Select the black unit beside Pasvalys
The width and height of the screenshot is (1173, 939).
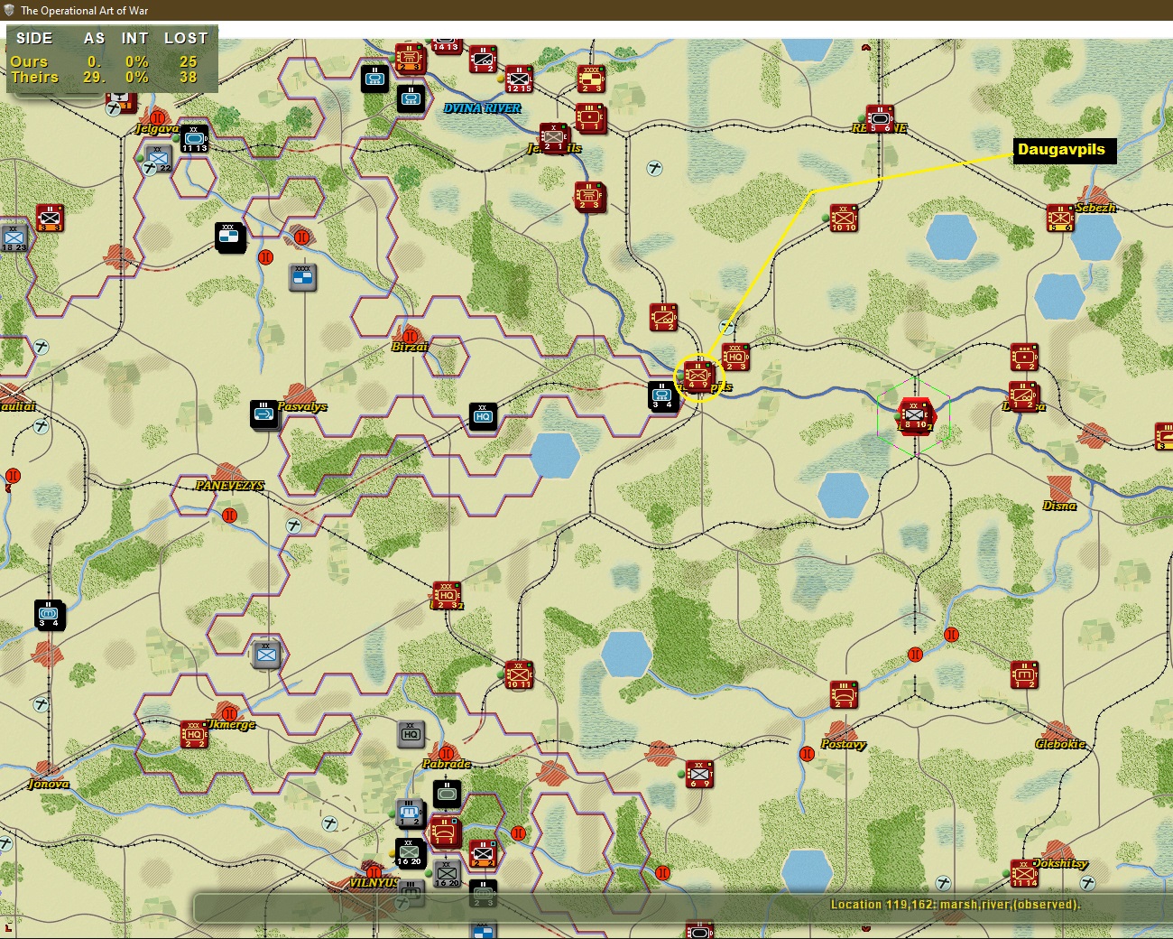(x=264, y=414)
